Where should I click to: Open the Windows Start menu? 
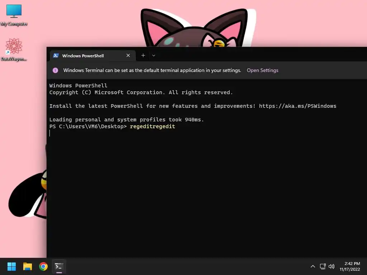pos(11,266)
